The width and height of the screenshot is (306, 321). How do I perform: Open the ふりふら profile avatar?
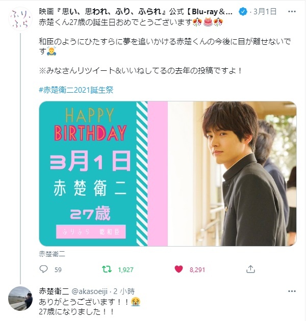tap(20, 19)
